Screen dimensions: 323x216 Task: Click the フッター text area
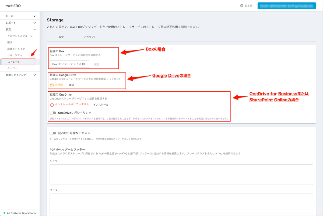click(x=181, y=203)
